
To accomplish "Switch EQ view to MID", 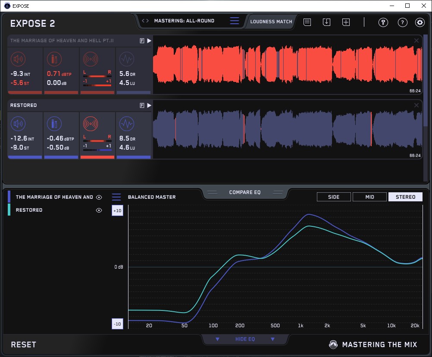I will (x=369, y=197).
